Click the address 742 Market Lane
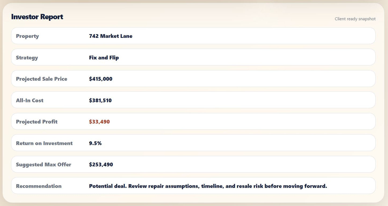The width and height of the screenshot is (388, 206). pos(111,36)
